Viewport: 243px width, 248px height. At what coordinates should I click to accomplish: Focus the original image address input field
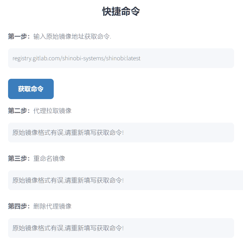121,58
